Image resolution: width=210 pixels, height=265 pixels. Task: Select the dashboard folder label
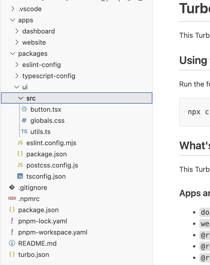coord(38,31)
